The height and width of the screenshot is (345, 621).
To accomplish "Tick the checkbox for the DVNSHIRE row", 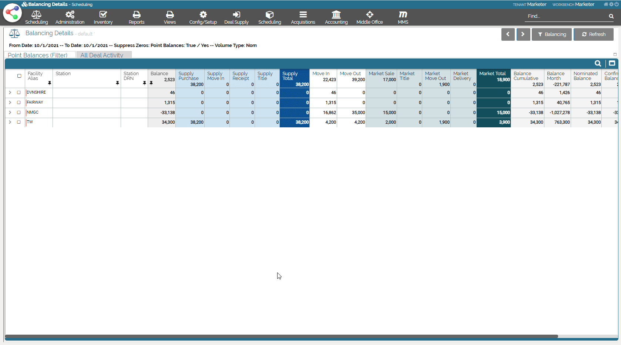I will pyautogui.click(x=19, y=93).
